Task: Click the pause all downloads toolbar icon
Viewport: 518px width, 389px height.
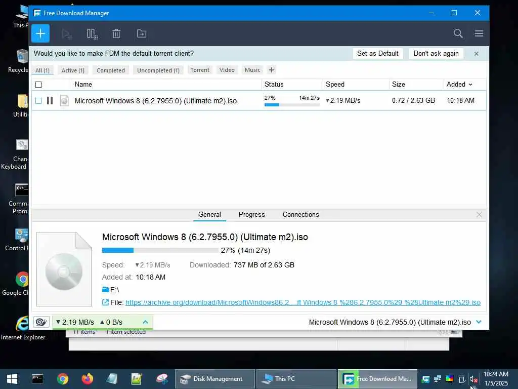Action: (92, 34)
